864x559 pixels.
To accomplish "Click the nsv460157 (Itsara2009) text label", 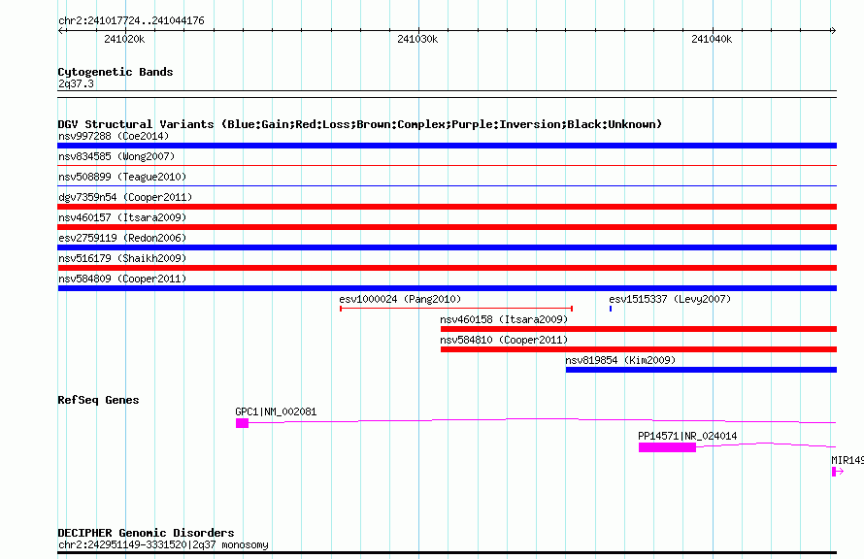I will (122, 217).
